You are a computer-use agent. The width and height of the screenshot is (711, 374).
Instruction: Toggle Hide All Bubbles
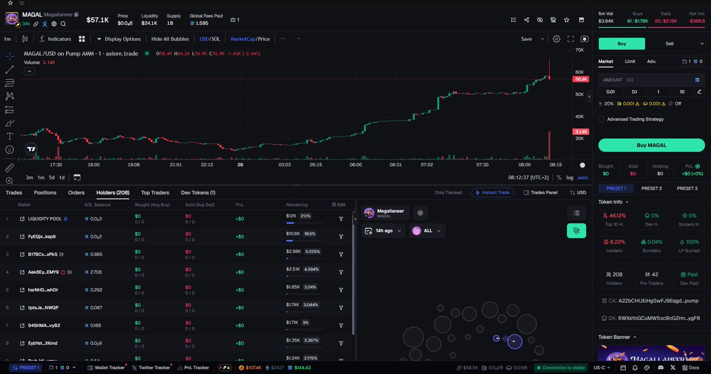(x=170, y=39)
